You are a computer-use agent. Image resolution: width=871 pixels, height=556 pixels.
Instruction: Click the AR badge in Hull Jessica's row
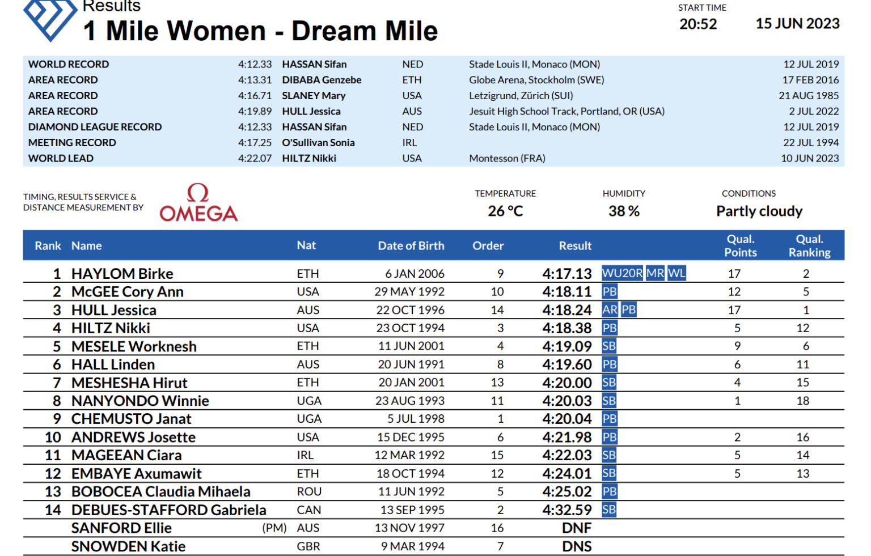click(610, 310)
